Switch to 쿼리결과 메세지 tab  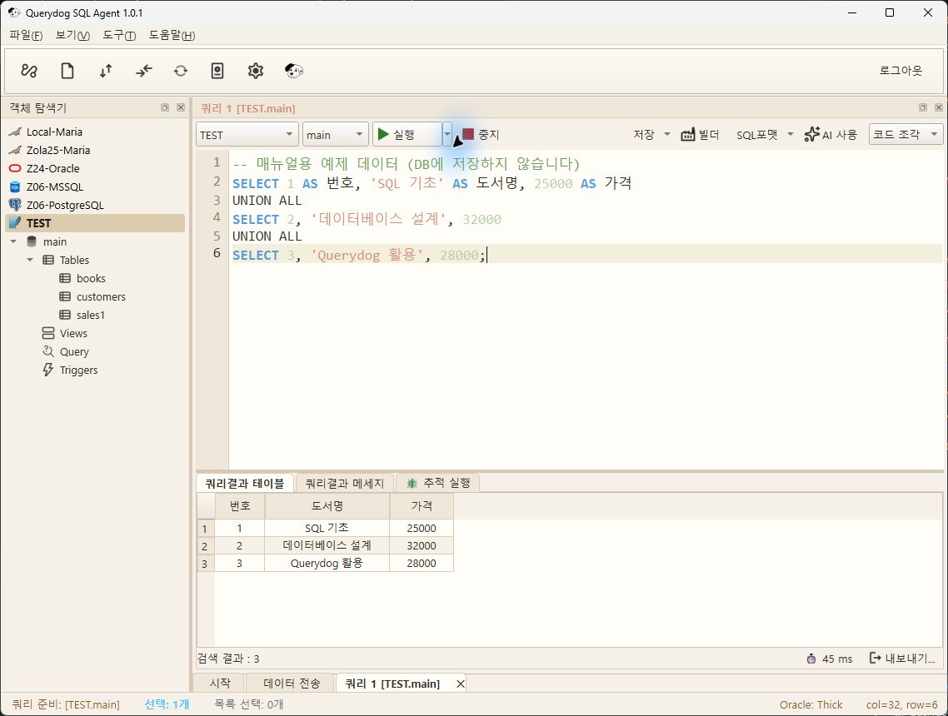pos(345,484)
